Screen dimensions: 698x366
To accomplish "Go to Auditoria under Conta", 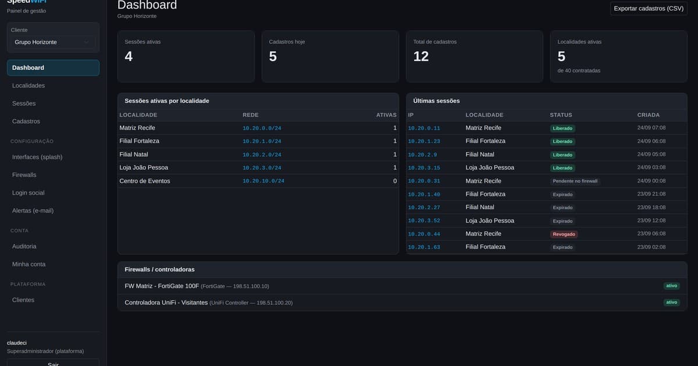I will pyautogui.click(x=53, y=246).
